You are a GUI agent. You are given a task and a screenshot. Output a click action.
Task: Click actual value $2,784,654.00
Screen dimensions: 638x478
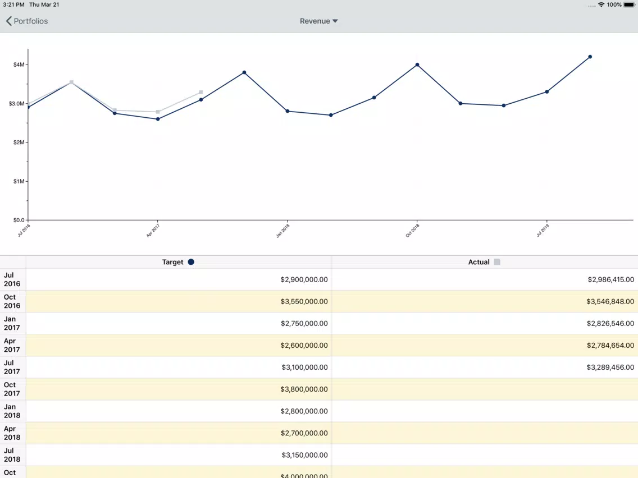tap(610, 346)
